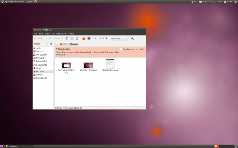The width and height of the screenshot is (238, 148).
Task: Enable Synchronise this folder checkbox
Action: (x=121, y=49)
